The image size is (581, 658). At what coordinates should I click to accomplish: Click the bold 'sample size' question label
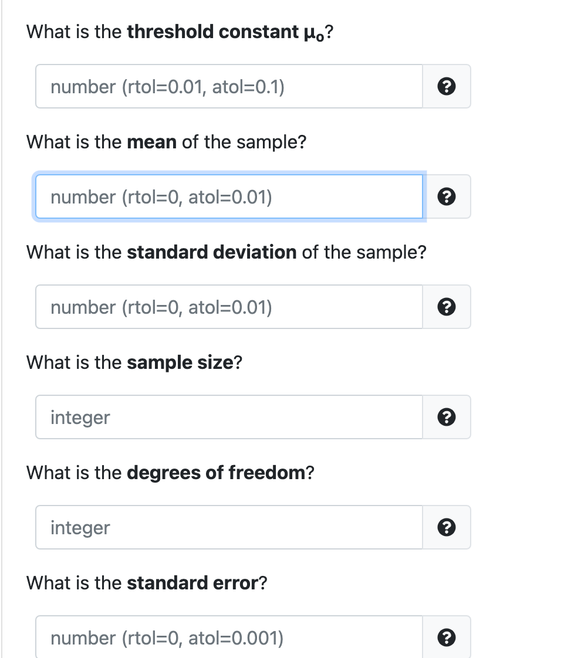(x=180, y=362)
